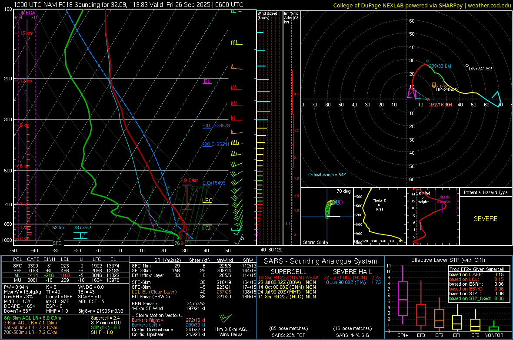Click MU parcel CAPE value 3861

[x=33, y=280]
